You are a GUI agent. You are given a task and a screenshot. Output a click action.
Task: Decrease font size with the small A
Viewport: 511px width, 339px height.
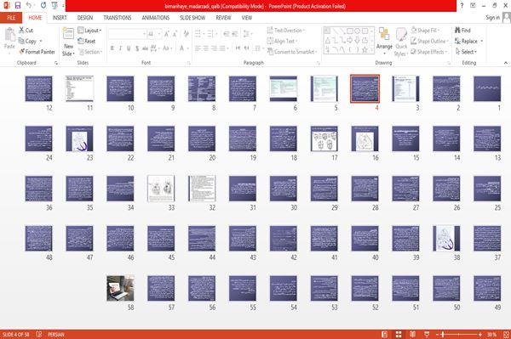tap(175, 34)
